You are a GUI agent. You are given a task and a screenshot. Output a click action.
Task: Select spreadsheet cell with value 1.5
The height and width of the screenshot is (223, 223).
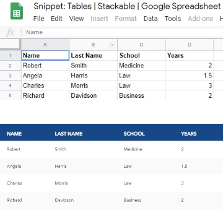click(190, 76)
